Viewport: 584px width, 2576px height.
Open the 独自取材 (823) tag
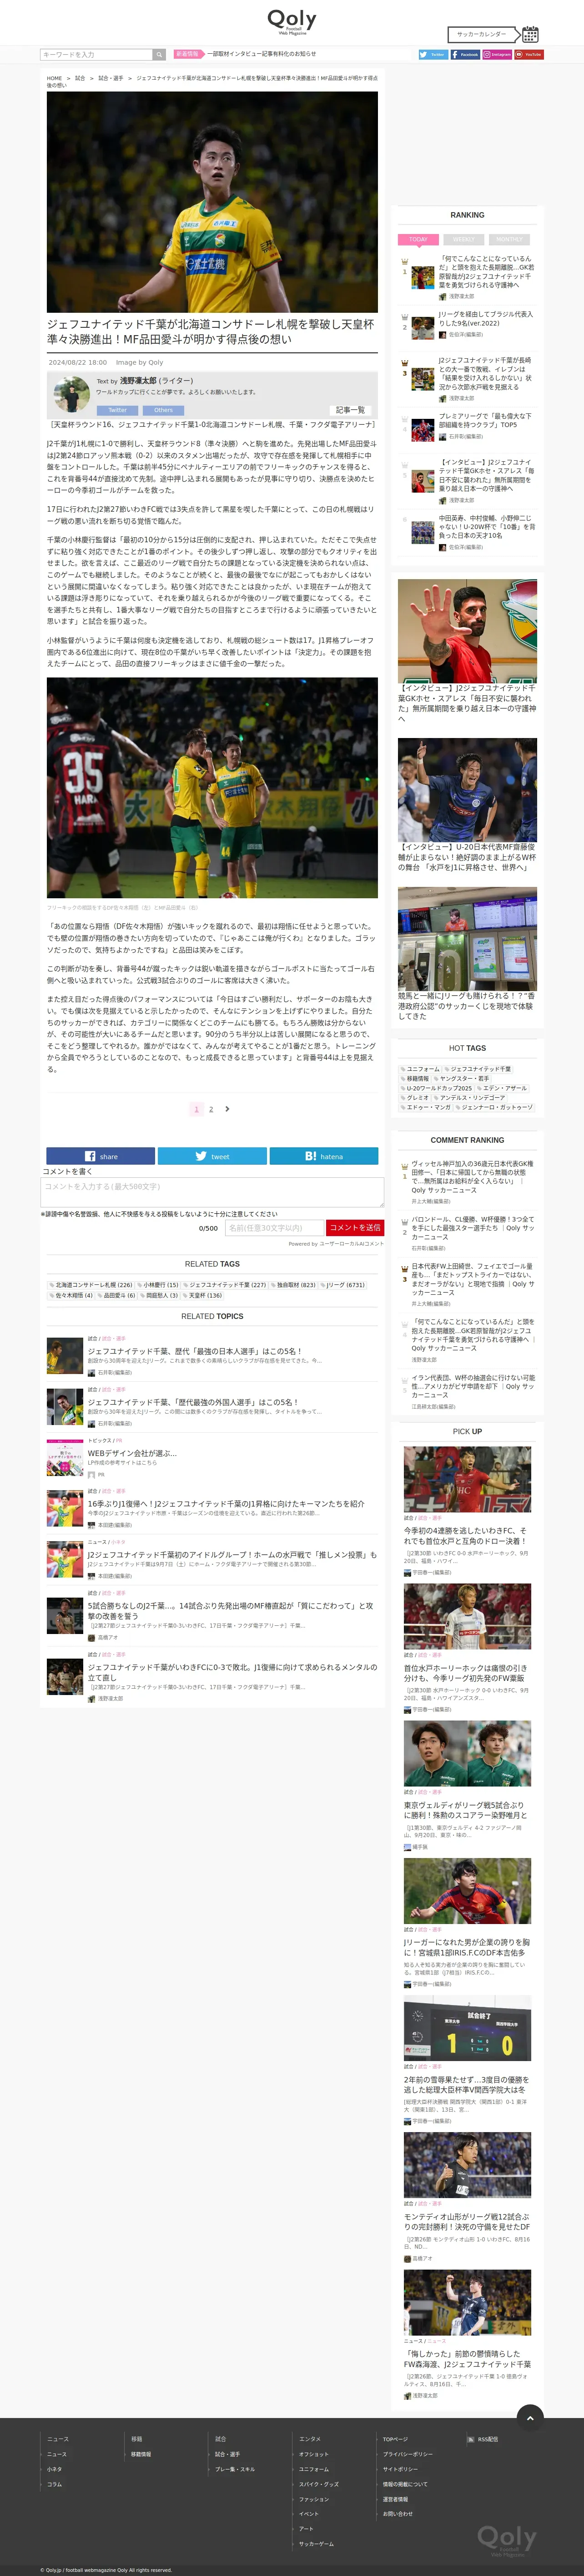293,1285
